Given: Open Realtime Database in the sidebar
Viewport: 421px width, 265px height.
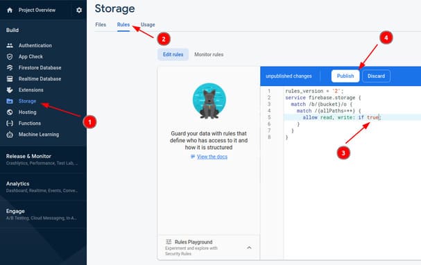Looking at the screenshot, I should (x=40, y=79).
